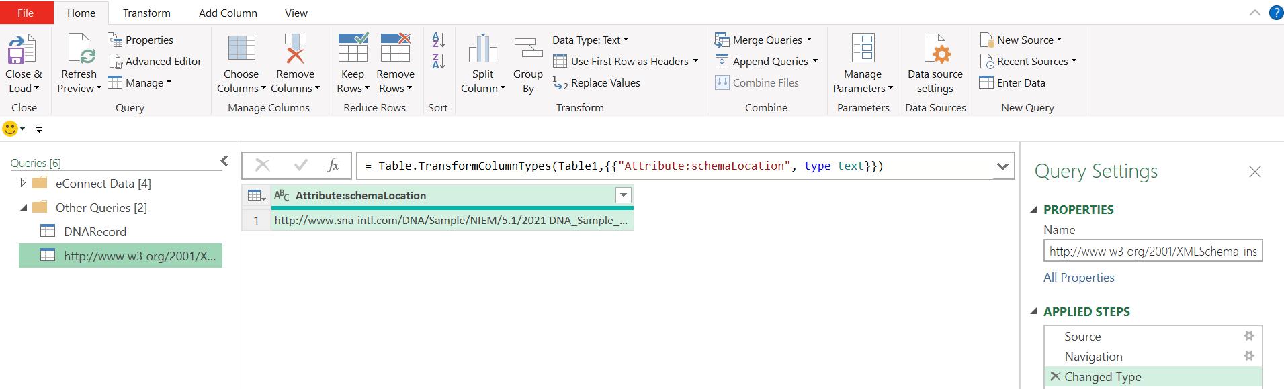
Task: Cancel formula edit with X icon
Action: (x=263, y=165)
